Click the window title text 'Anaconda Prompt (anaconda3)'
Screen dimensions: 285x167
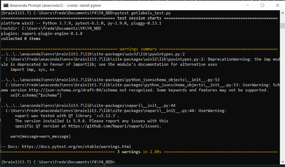pos(36,5)
